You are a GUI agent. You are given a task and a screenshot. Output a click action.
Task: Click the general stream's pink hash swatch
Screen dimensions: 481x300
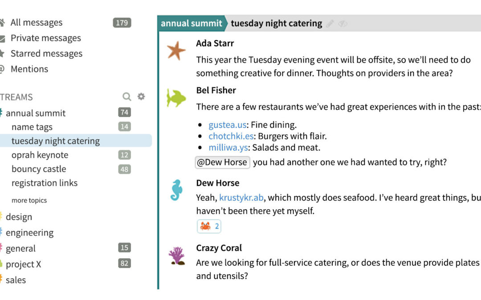click(x=1, y=248)
